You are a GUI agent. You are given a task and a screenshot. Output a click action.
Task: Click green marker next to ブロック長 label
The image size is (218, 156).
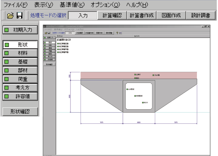[153, 75]
